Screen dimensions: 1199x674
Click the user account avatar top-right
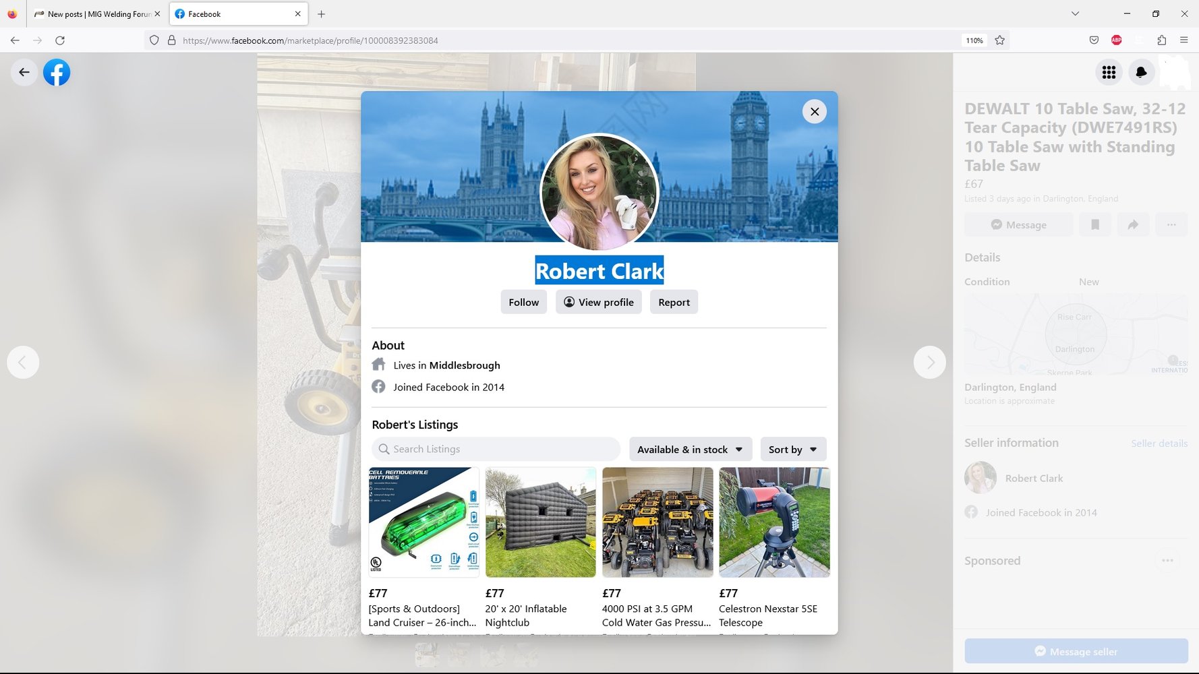(1174, 72)
